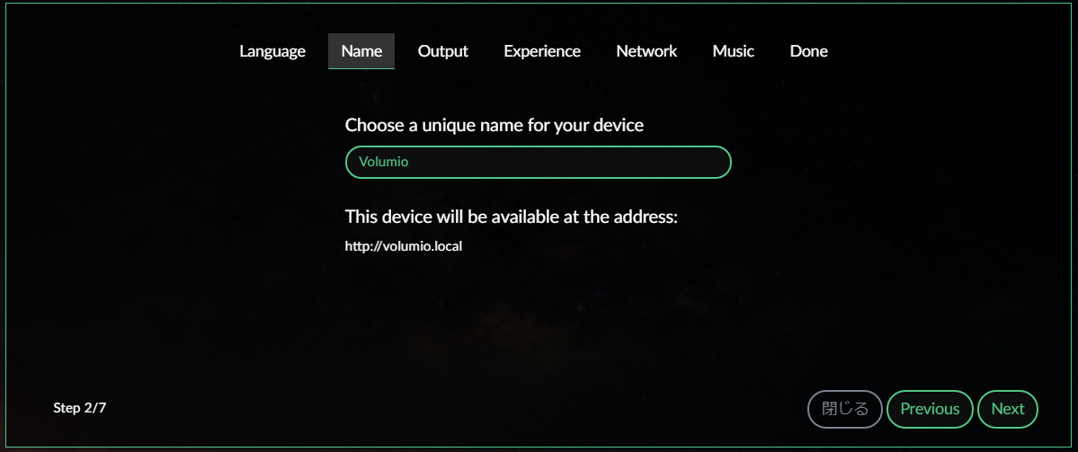Go back with the Previous button

point(930,409)
